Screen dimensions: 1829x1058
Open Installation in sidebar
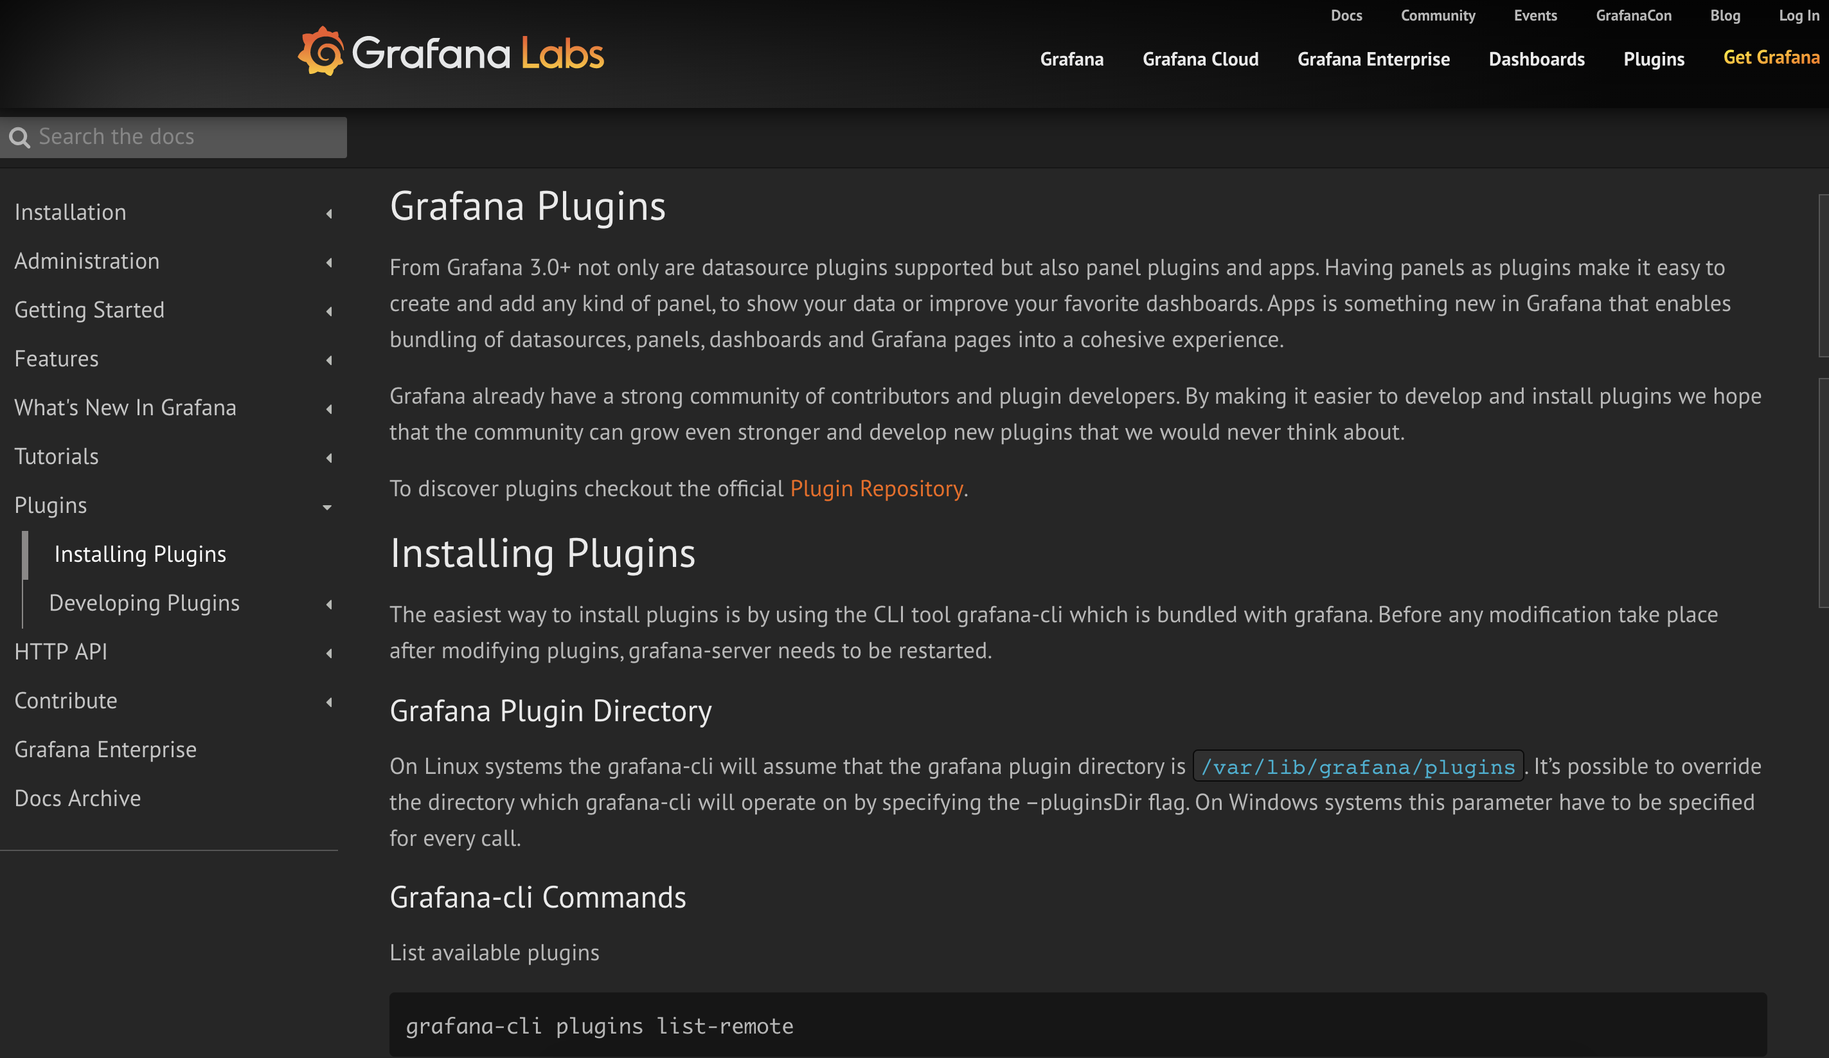(x=71, y=212)
